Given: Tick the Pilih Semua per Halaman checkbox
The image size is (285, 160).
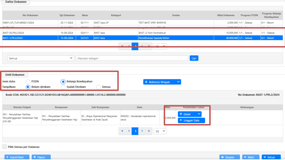Looking at the screenshot, I should (x=5, y=147).
